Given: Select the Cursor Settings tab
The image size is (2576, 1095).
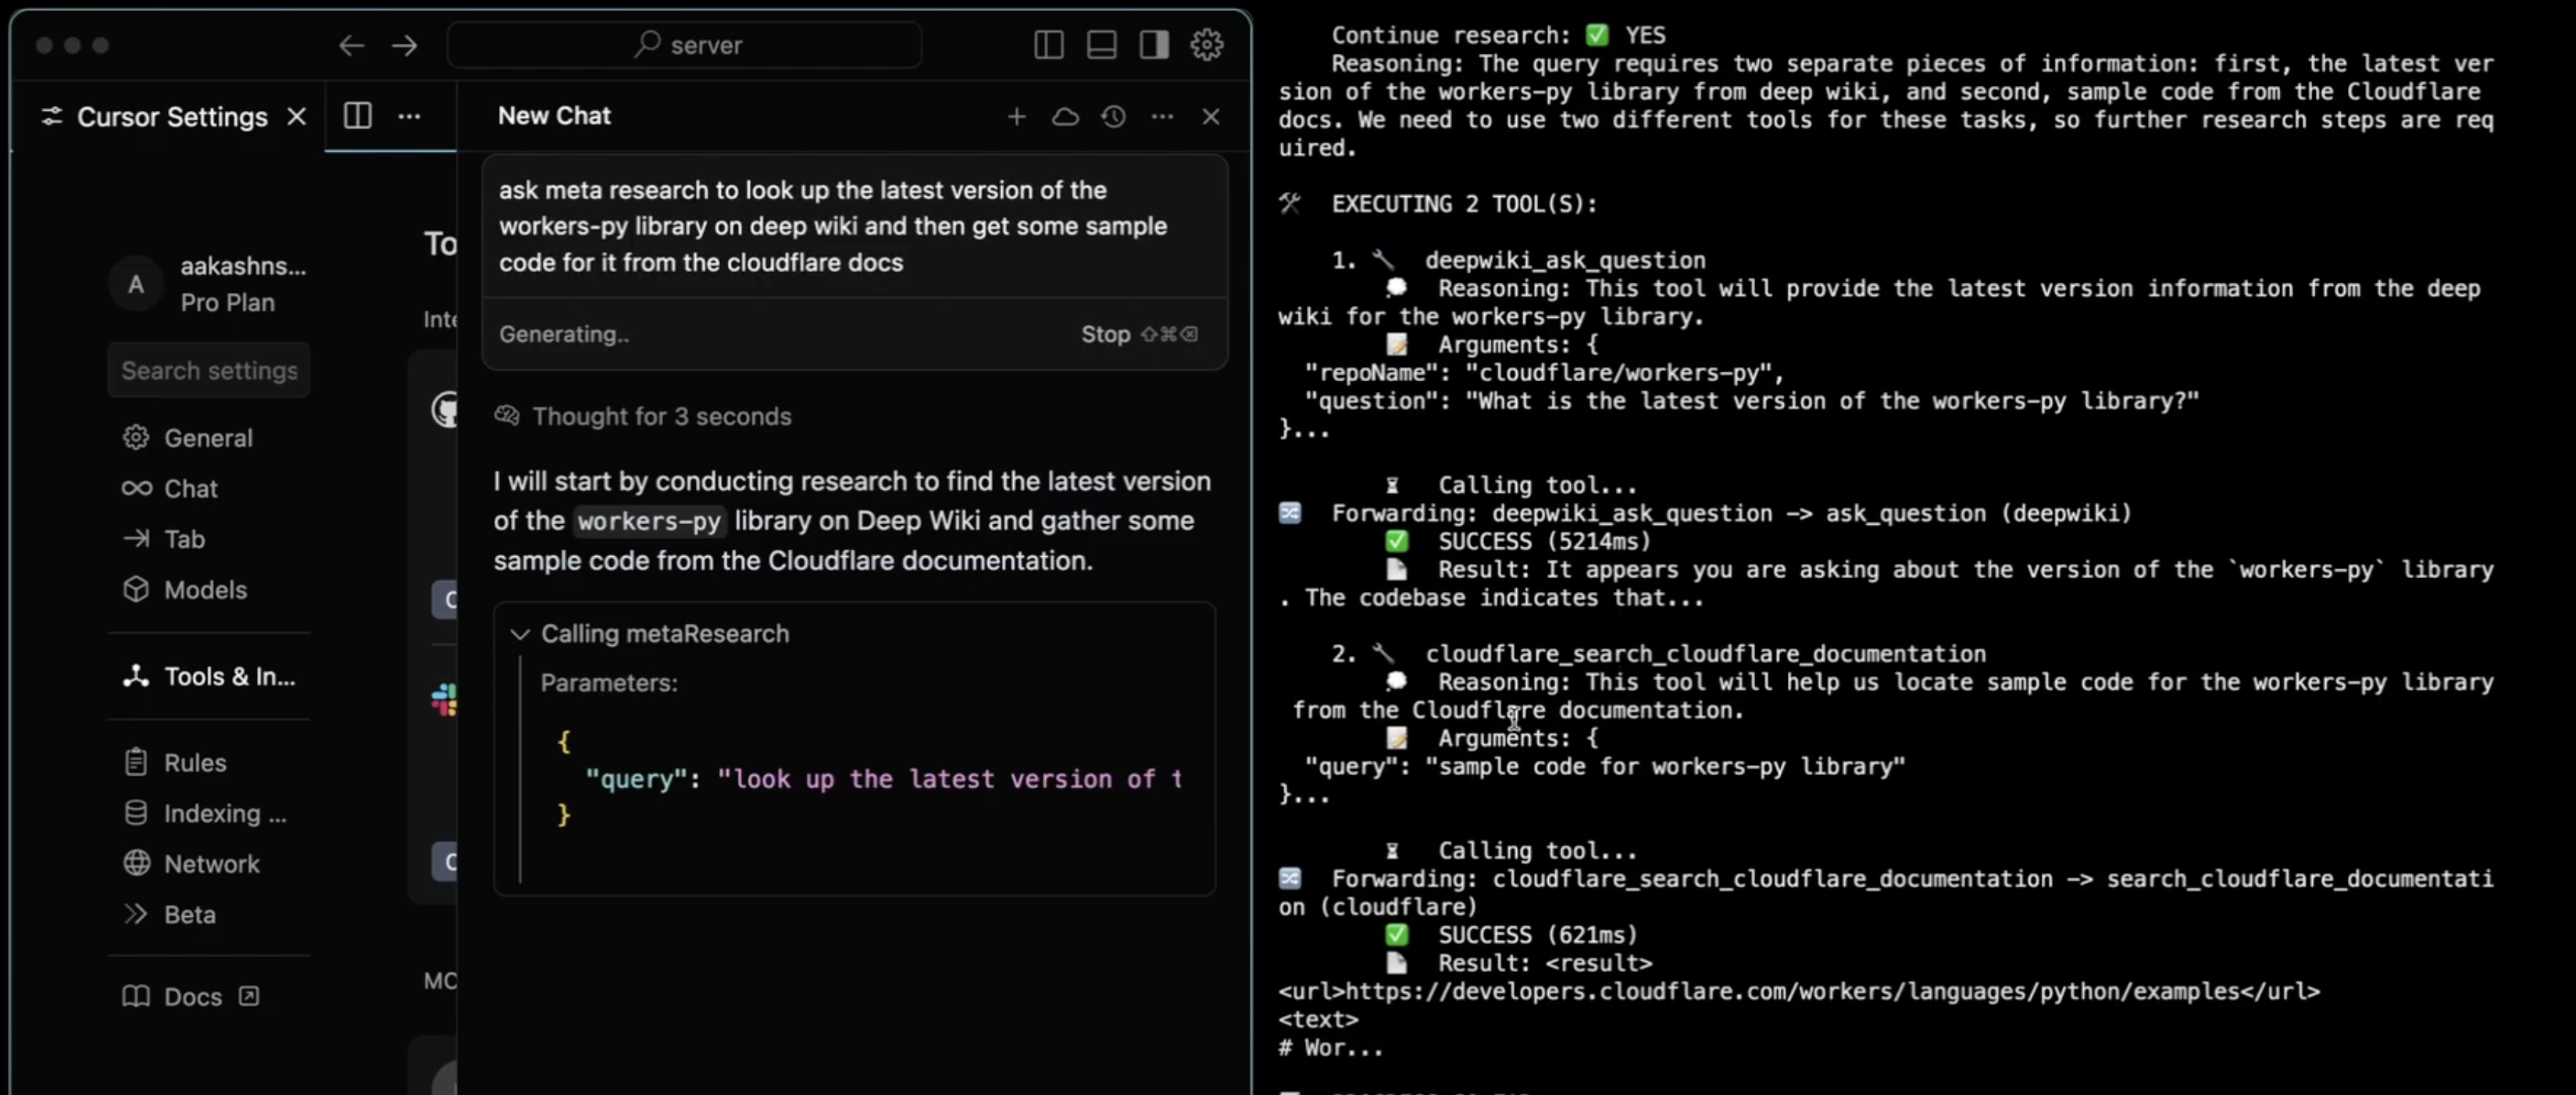Looking at the screenshot, I should pyautogui.click(x=172, y=117).
